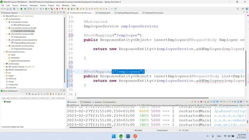This screenshot has height=140, width=249.
Task: Toggle code folding at line 31
Action: (74, 72)
